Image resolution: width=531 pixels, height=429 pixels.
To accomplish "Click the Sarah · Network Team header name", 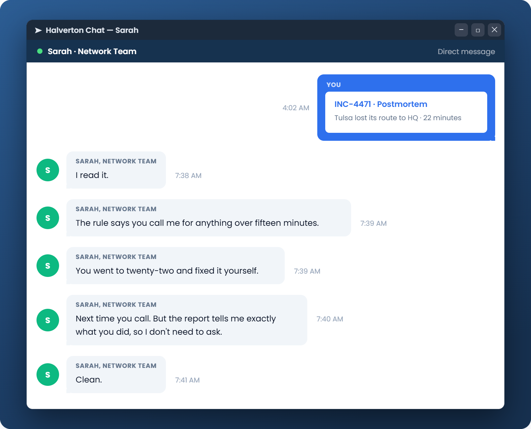I will pyautogui.click(x=92, y=51).
